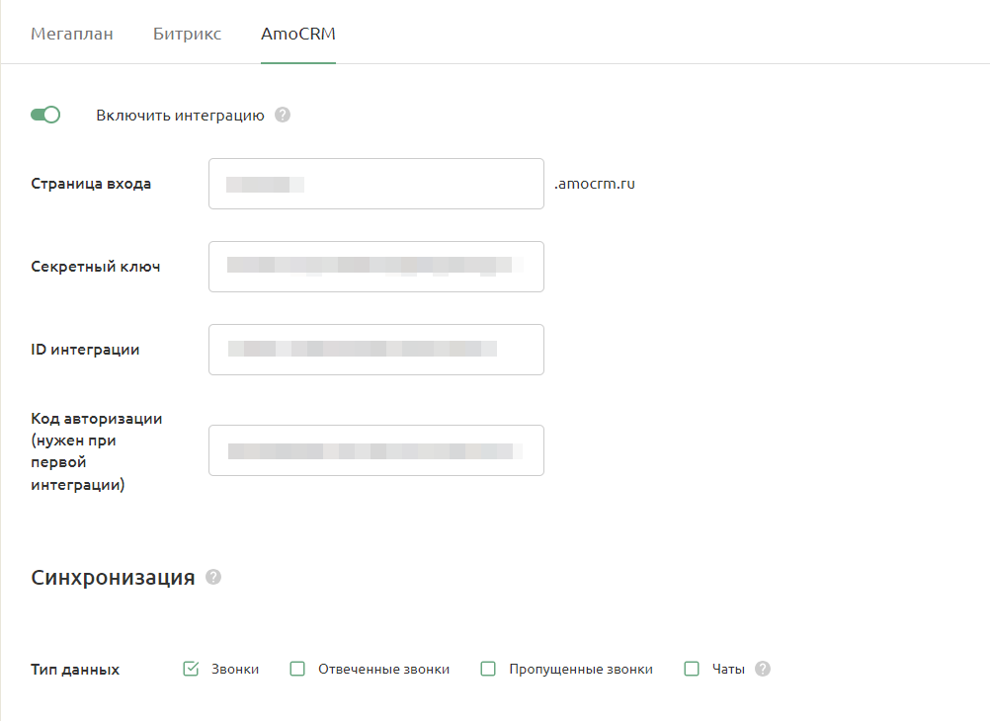Click the Синхронизация heading
The image size is (990, 721).
113,578
